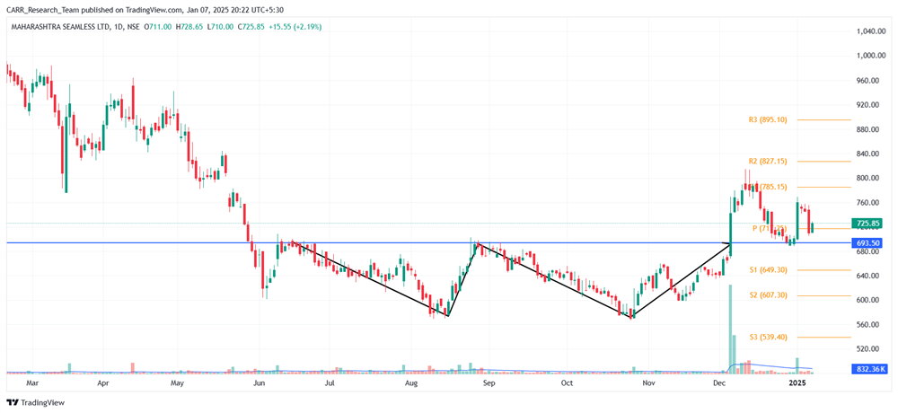Click the Nov label on time axis

648,382
